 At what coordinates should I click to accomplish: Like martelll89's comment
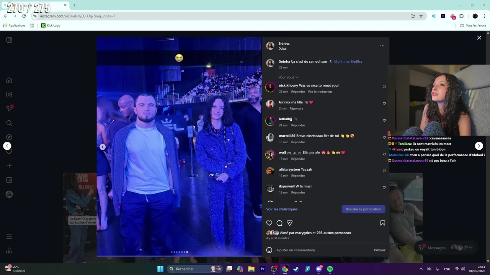pos(384,137)
